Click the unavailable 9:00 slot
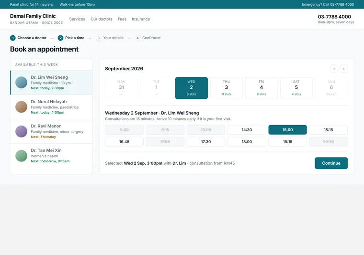Screen dimensions: 364x255 coord(124,130)
